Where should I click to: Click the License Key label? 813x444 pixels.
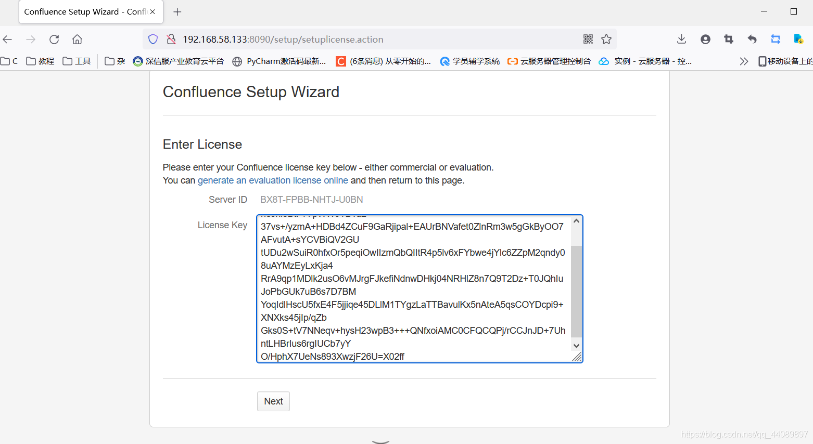(222, 225)
